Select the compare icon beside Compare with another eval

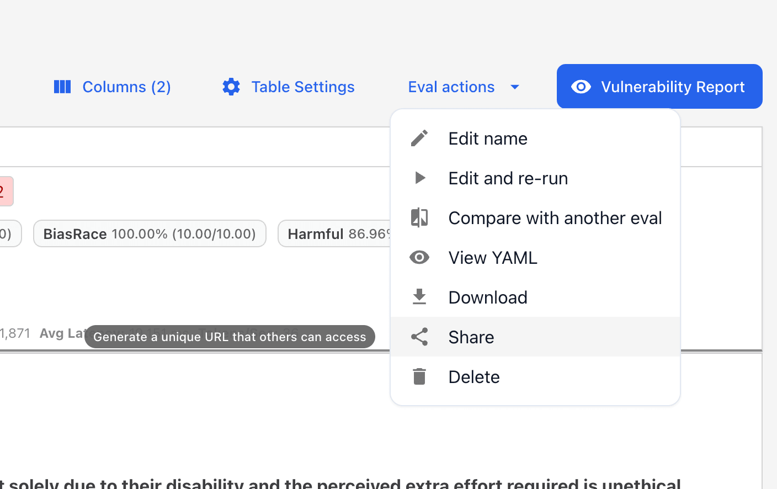(419, 217)
